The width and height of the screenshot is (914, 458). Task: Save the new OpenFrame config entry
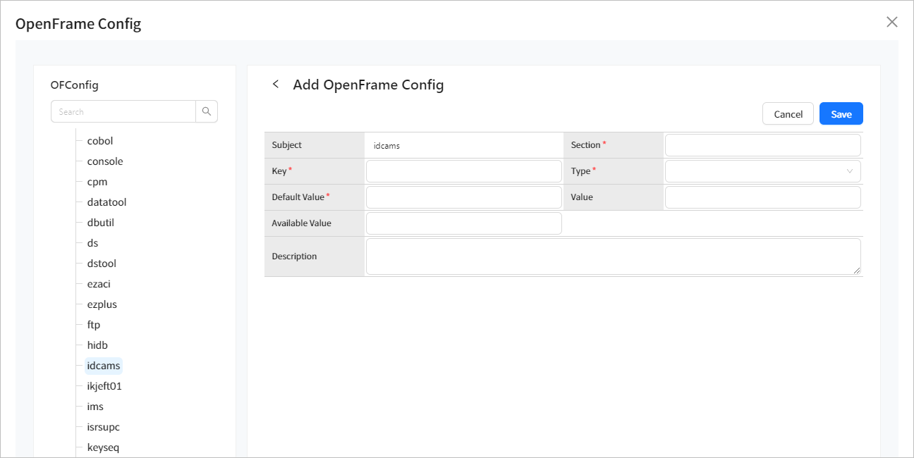click(841, 113)
